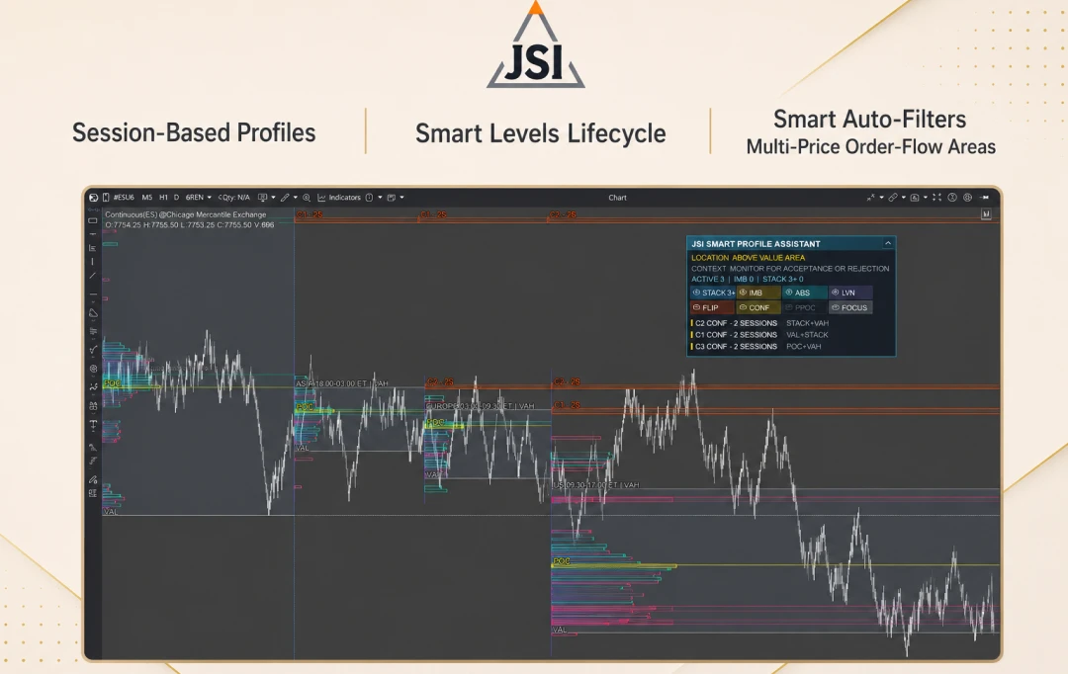The width and height of the screenshot is (1068, 674).
Task: Click the mouse mode icon after Indicators
Action: [369, 198]
